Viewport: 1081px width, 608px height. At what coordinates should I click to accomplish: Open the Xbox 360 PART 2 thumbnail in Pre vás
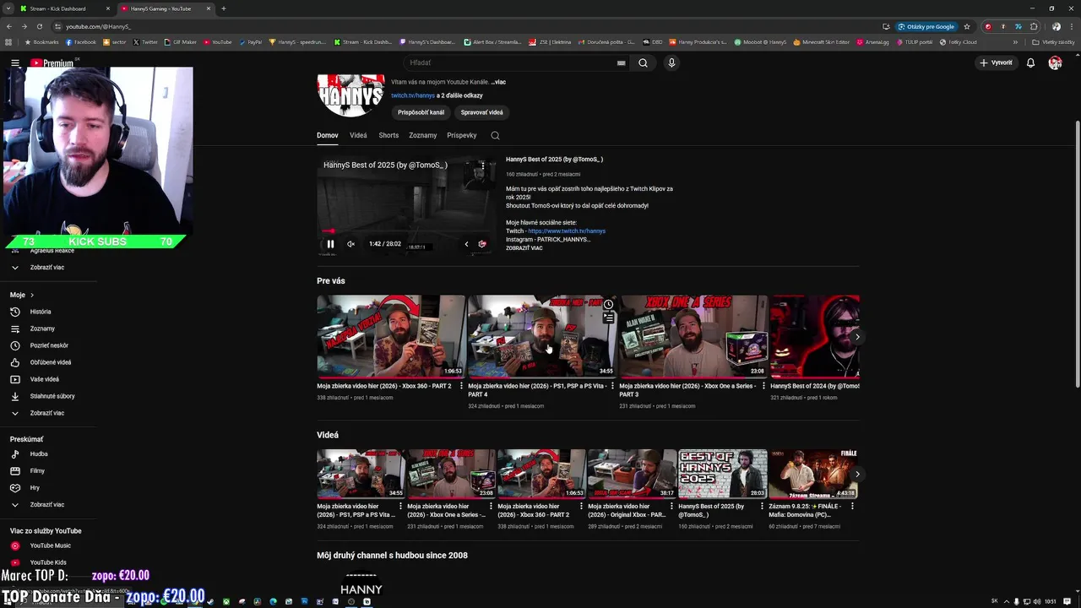tap(391, 335)
